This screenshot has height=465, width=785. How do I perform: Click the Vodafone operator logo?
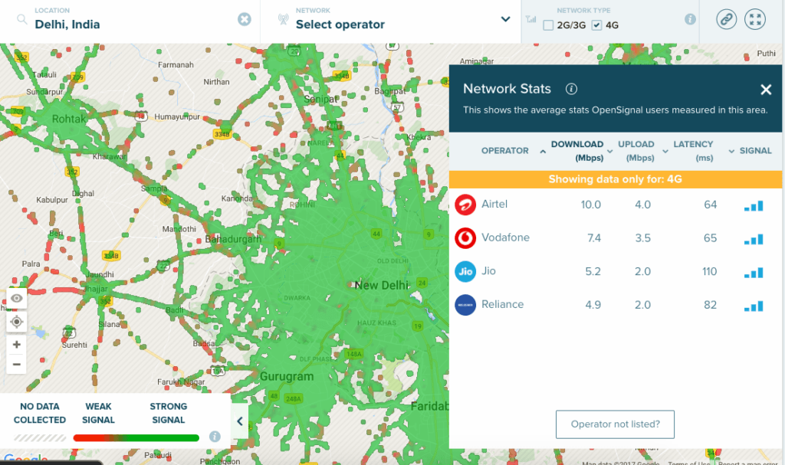coord(465,238)
